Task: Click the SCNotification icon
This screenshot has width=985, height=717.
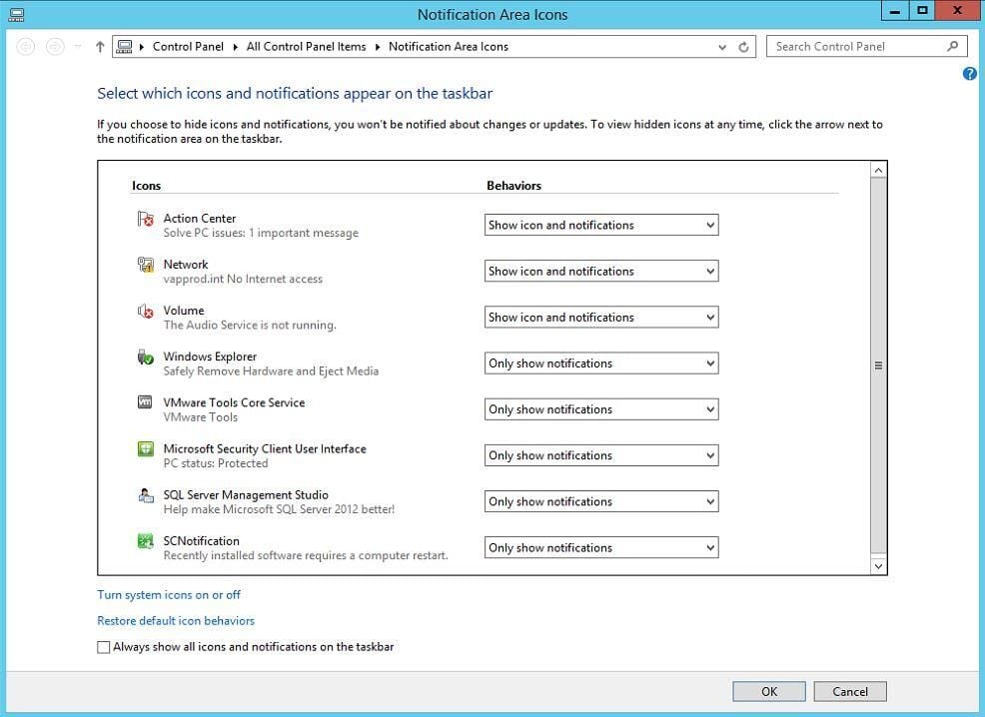Action: point(145,540)
